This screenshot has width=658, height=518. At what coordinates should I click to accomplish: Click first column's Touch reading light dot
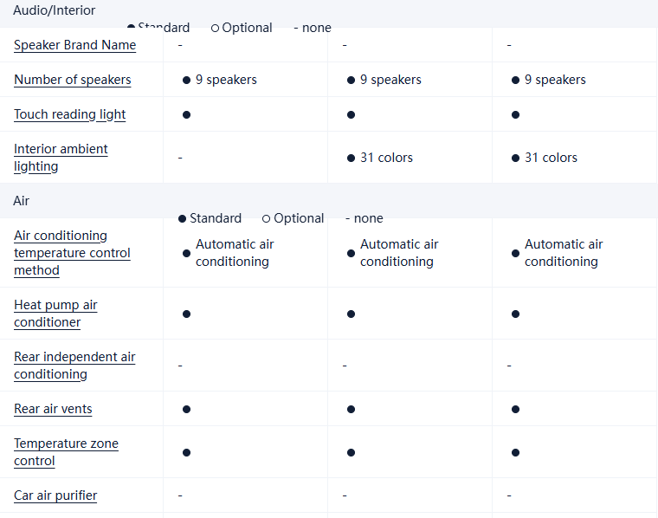pos(186,114)
